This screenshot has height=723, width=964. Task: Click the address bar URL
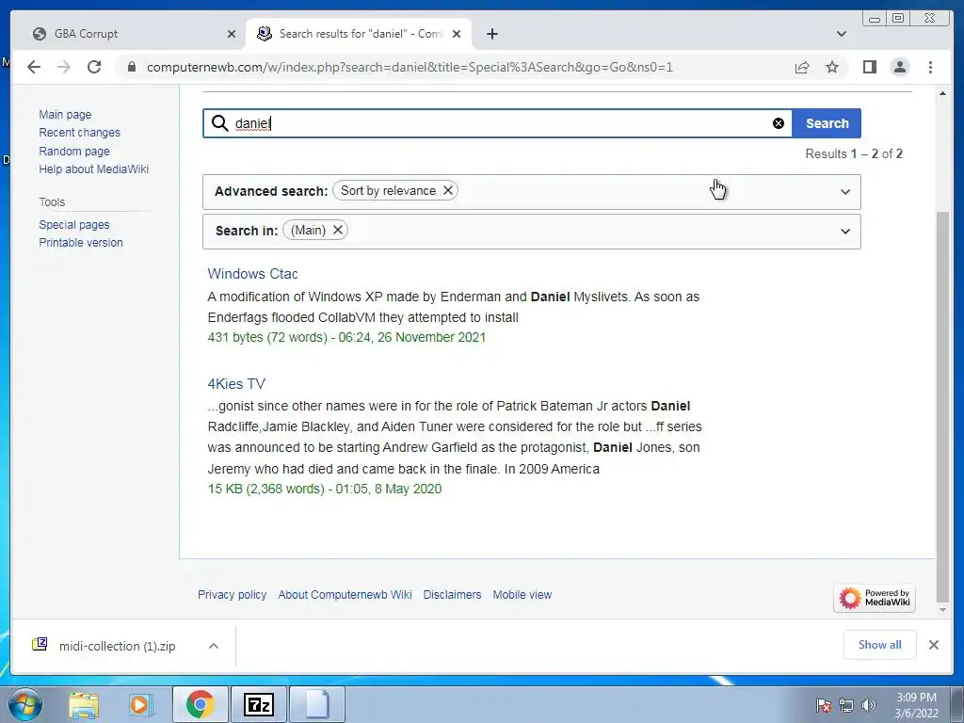pos(410,67)
